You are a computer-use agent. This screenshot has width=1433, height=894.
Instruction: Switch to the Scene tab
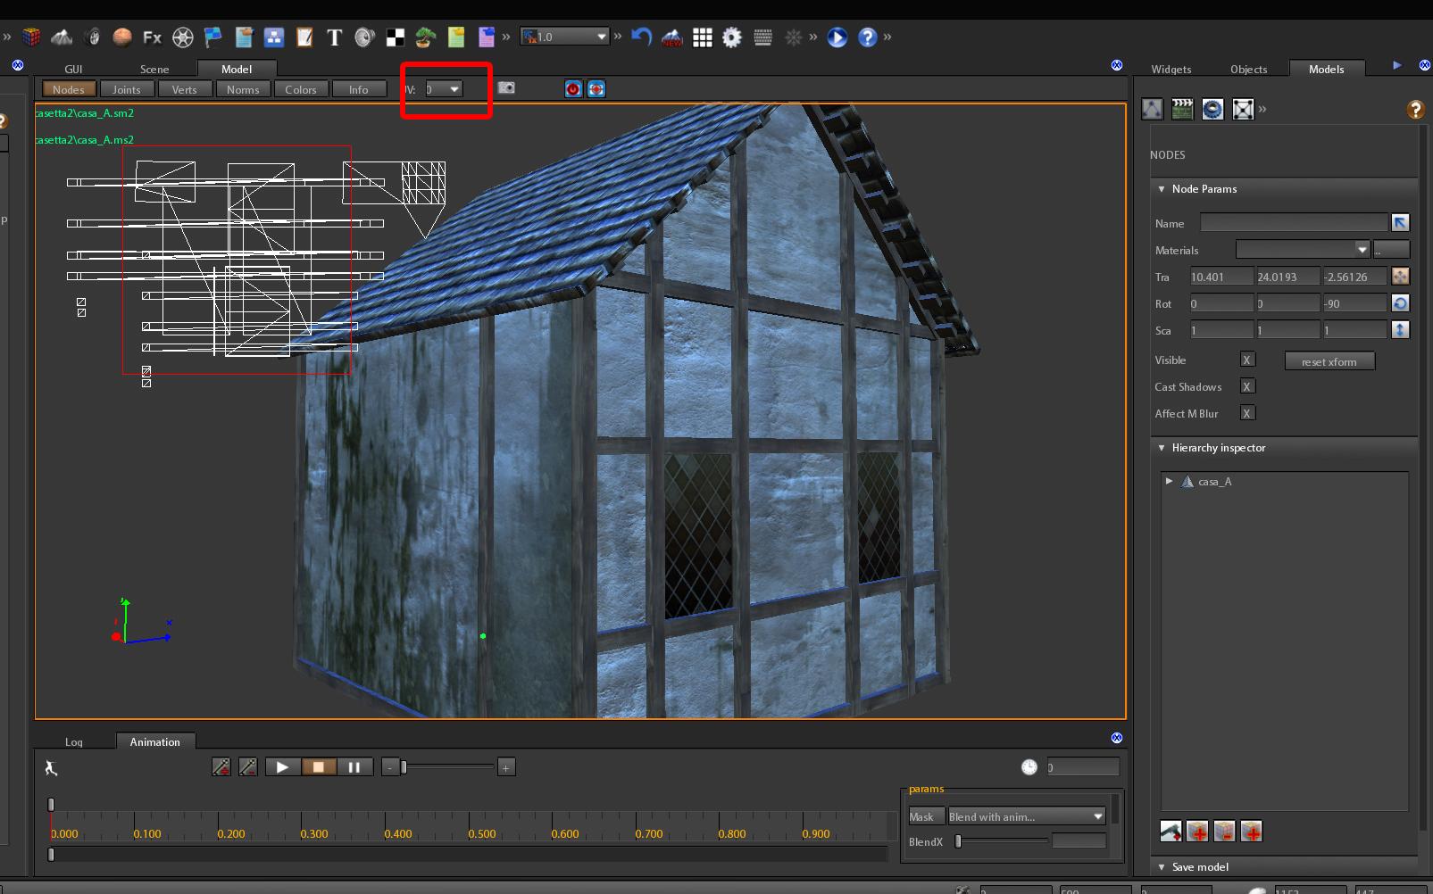[x=154, y=69]
